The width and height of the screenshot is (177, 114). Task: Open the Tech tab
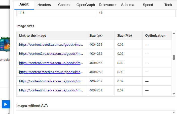pyautogui.click(x=168, y=5)
